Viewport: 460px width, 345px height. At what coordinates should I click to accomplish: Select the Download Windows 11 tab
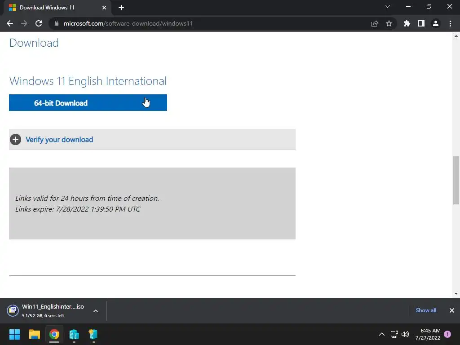click(57, 8)
